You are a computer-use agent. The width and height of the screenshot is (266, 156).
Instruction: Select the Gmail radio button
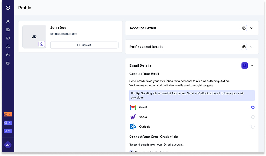[x=253, y=107]
